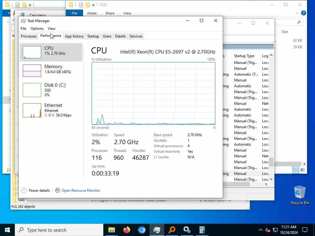The width and height of the screenshot is (315, 236).
Task: Open Resource Monitor link
Action: [81, 191]
